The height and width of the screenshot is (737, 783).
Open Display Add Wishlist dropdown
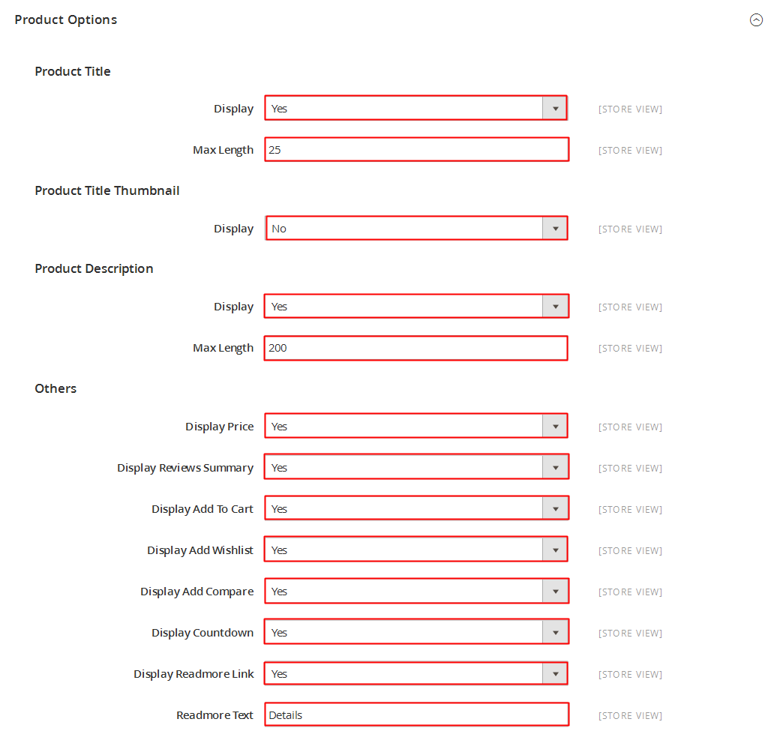click(416, 550)
